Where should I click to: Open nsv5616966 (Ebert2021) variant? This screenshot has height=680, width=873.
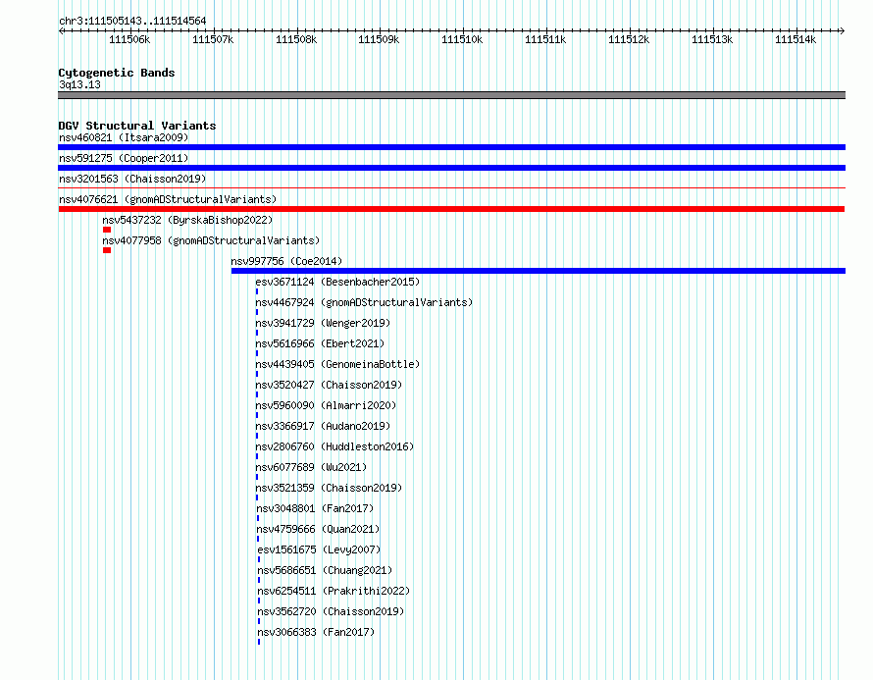pos(320,343)
